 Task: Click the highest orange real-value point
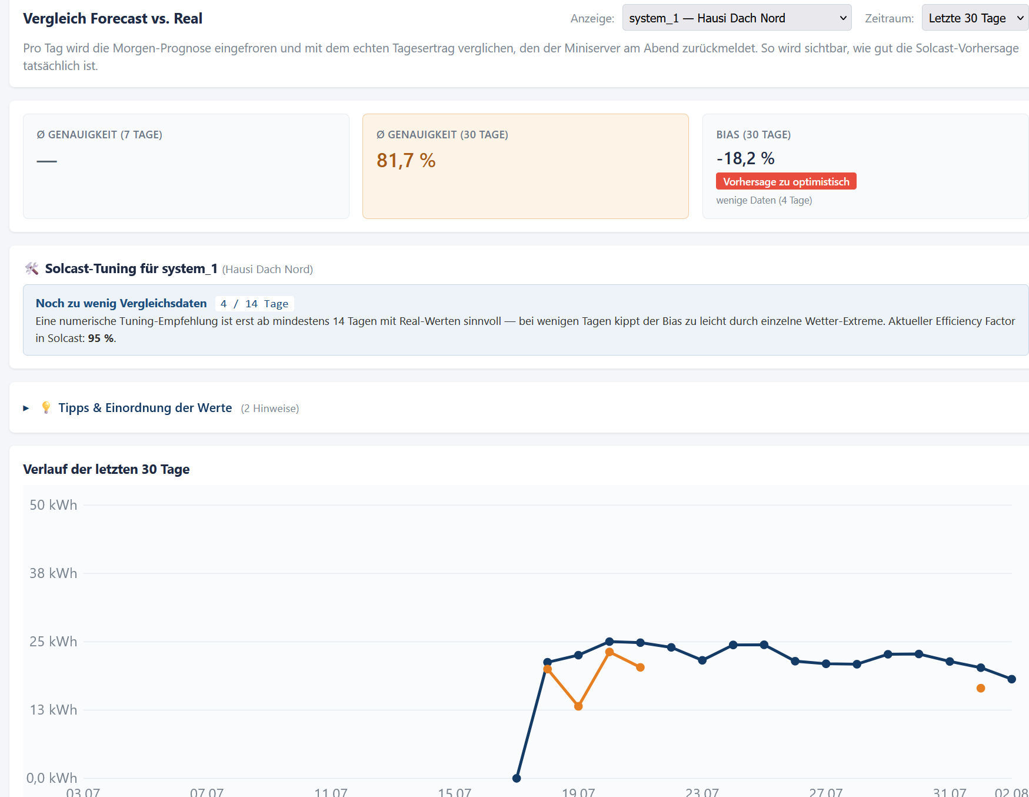click(610, 652)
